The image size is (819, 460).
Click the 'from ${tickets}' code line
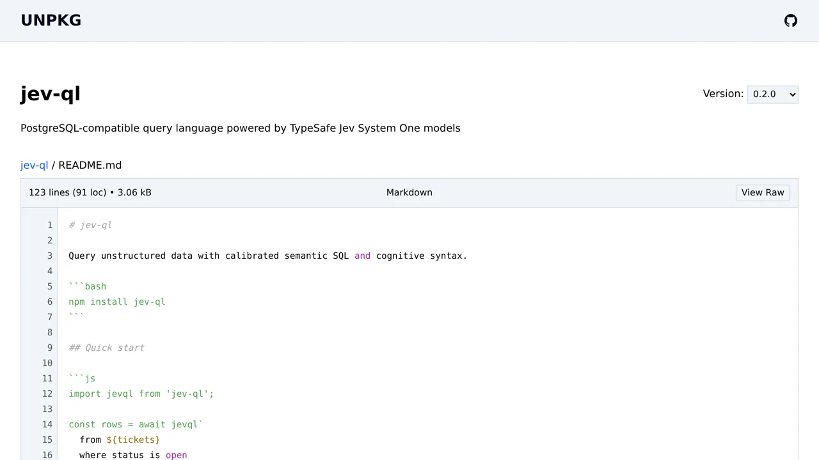[120, 440]
